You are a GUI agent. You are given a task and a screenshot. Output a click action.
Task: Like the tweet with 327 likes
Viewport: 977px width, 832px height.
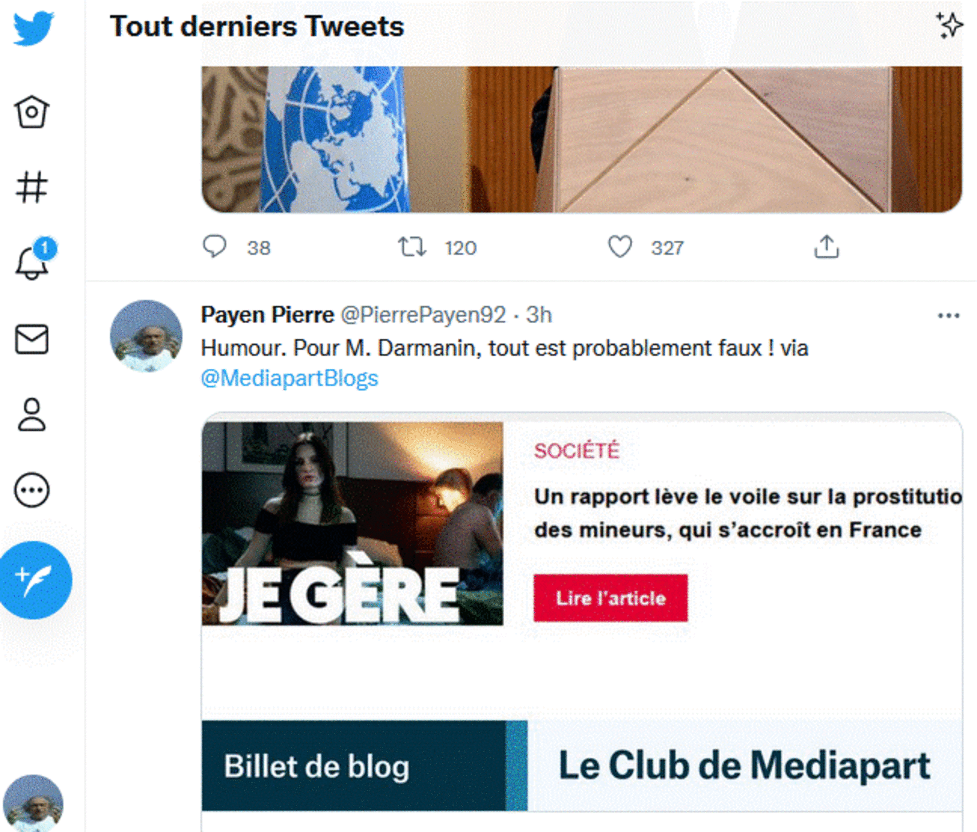(620, 247)
